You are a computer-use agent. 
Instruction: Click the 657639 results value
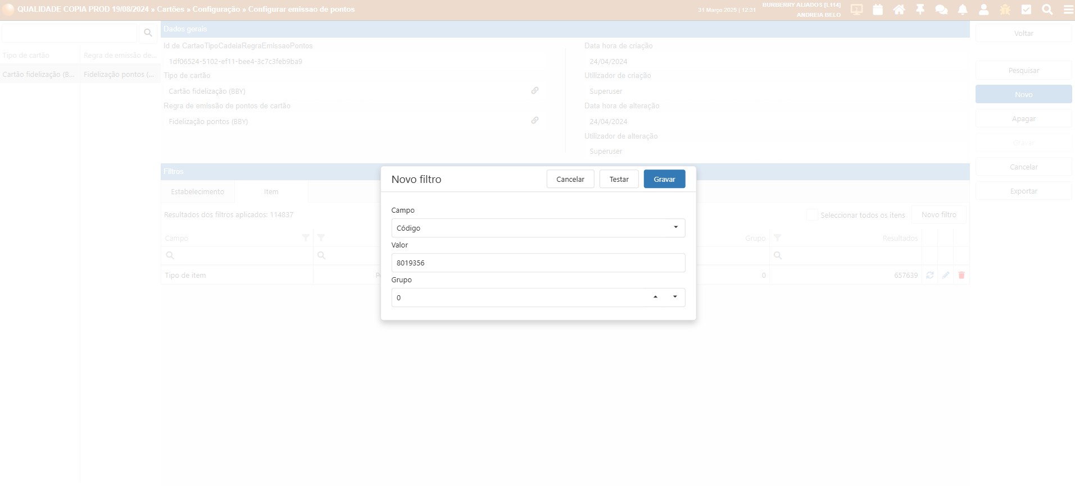906,276
